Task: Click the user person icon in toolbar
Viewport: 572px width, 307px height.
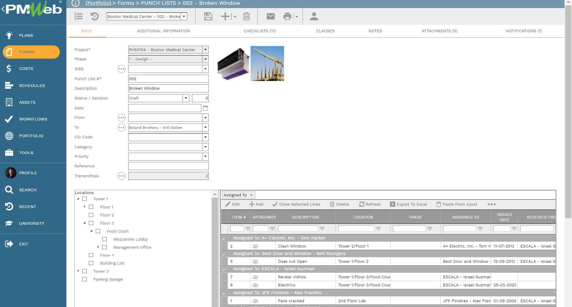Action: click(314, 16)
